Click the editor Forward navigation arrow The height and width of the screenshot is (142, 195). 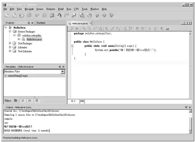[x=77, y=29]
